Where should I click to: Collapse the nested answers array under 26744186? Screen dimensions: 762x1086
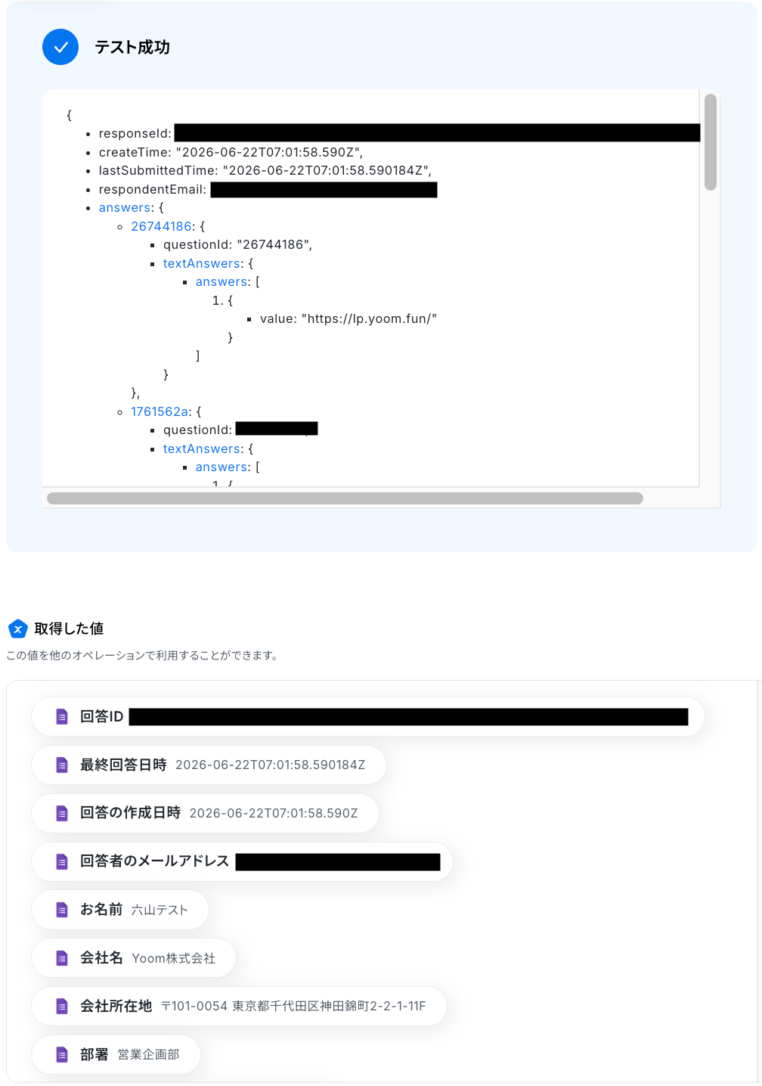pyautogui.click(x=221, y=281)
